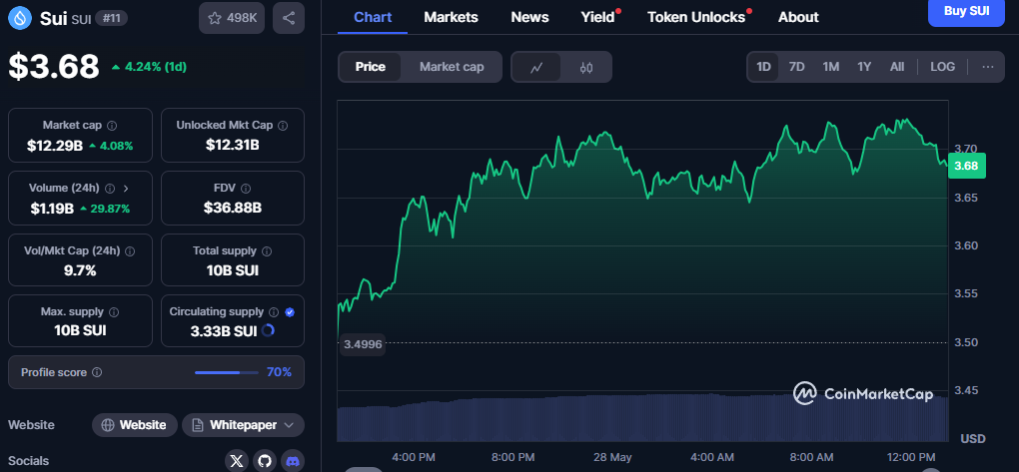Show info for Total supply
The width and height of the screenshot is (1019, 472).
click(x=267, y=250)
